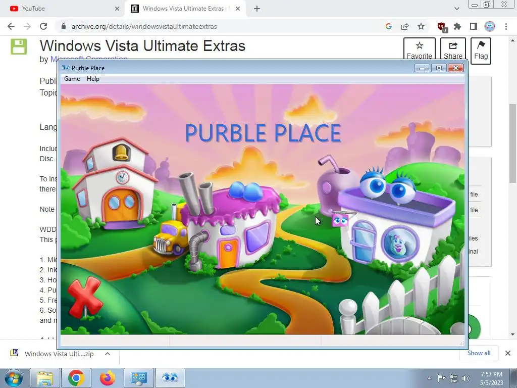This screenshot has height=388, width=517.
Task: Switch to the YouTube browser tab
Action: pyautogui.click(x=63, y=9)
